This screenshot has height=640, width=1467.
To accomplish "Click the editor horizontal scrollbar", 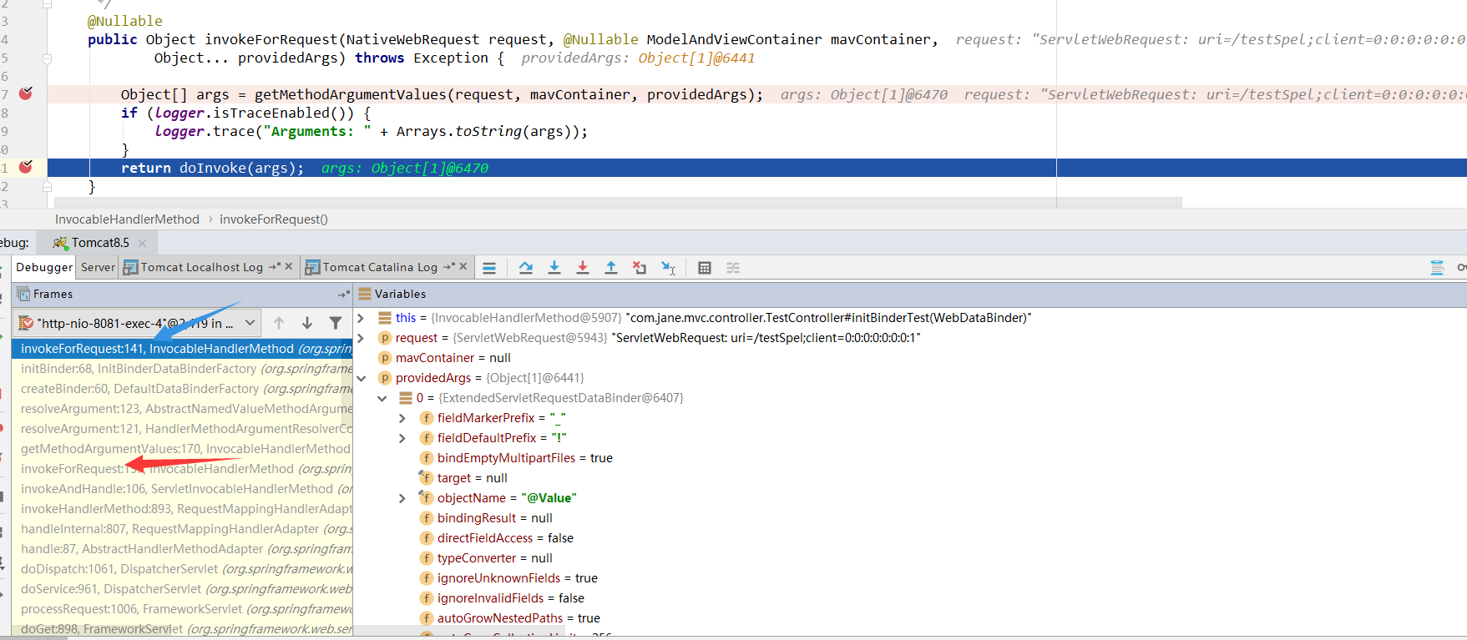I will 618,202.
